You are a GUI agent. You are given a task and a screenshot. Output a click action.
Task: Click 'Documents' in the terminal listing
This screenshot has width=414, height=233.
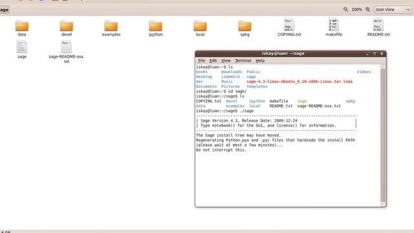click(206, 86)
